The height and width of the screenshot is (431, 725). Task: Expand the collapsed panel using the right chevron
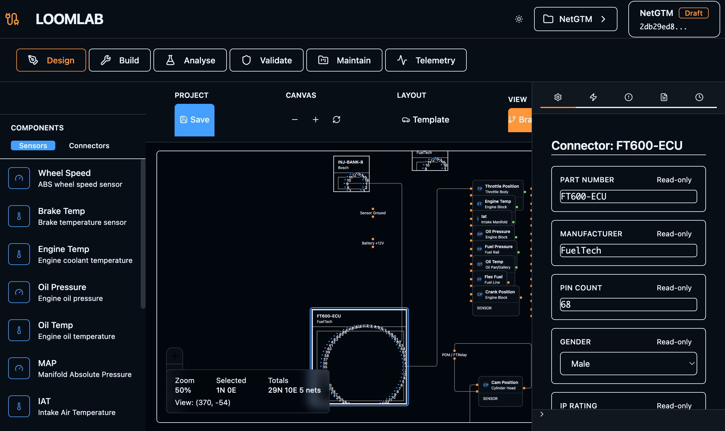(x=541, y=414)
